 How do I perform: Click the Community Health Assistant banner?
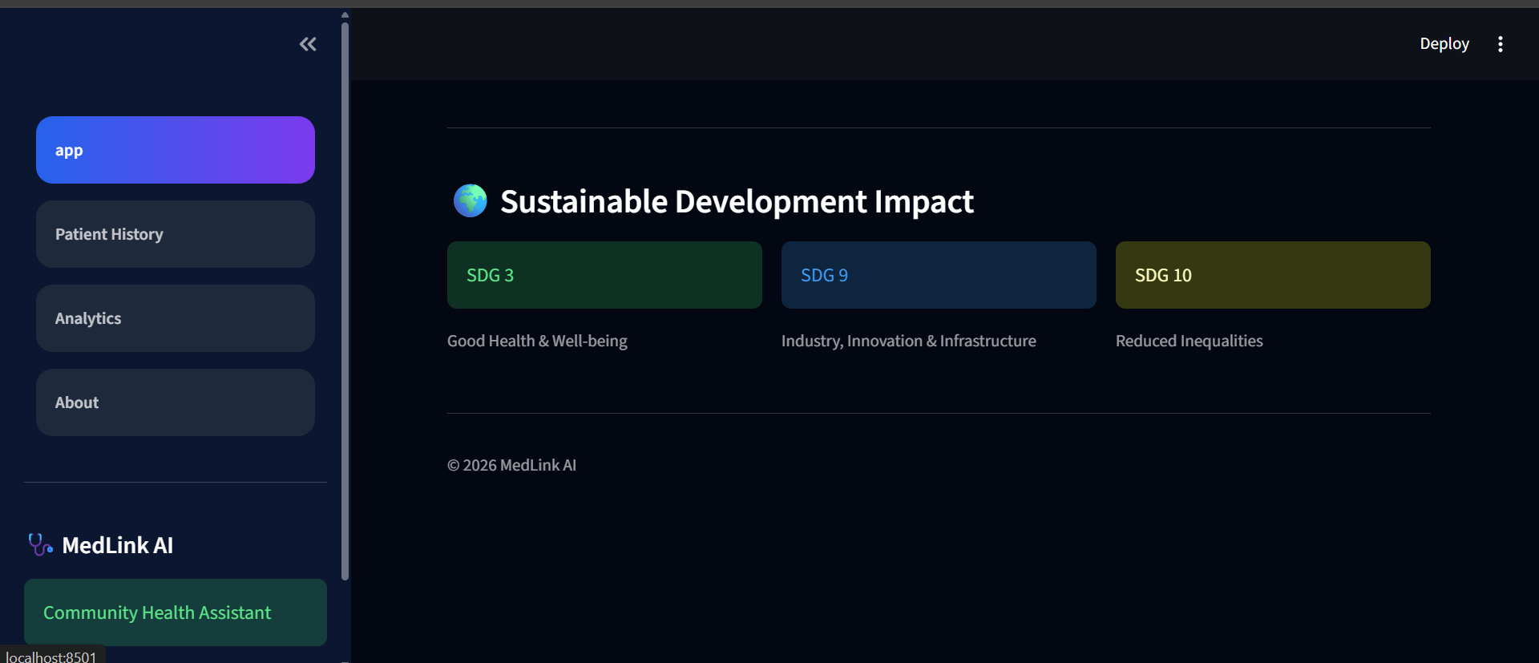click(176, 612)
